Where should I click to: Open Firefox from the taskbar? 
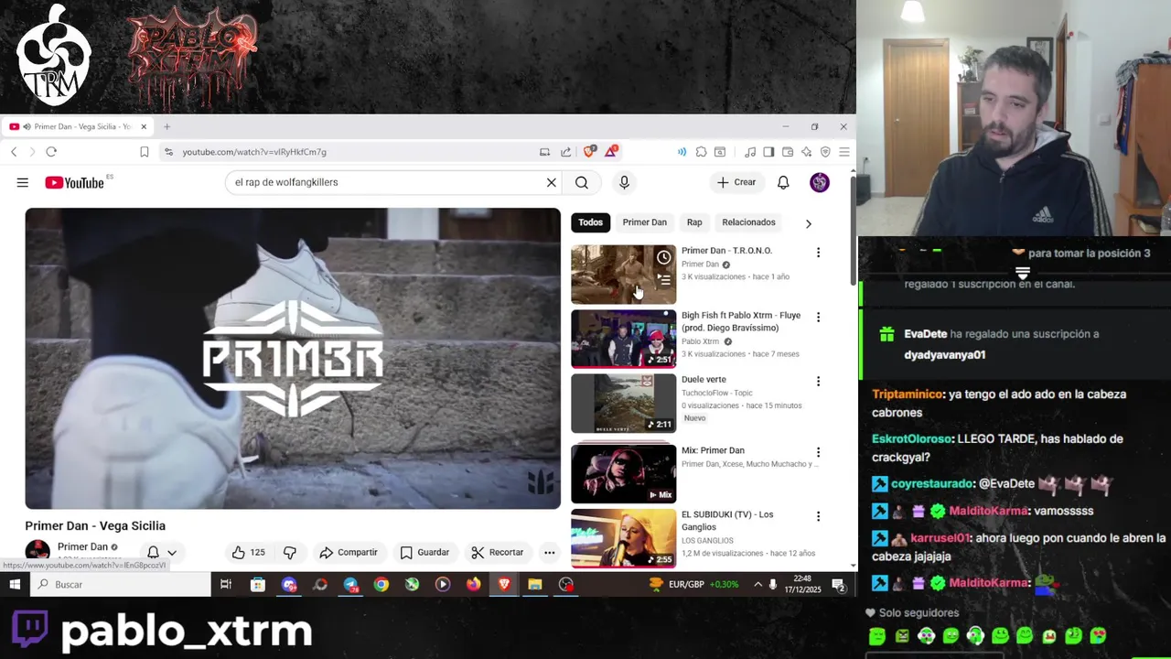[473, 584]
